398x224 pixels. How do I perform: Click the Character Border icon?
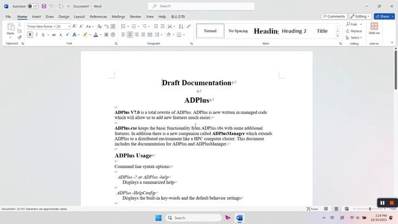click(x=113, y=26)
